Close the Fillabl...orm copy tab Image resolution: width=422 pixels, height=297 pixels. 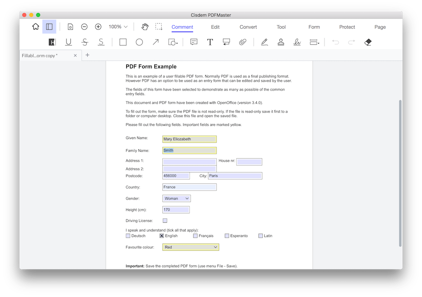tap(75, 56)
